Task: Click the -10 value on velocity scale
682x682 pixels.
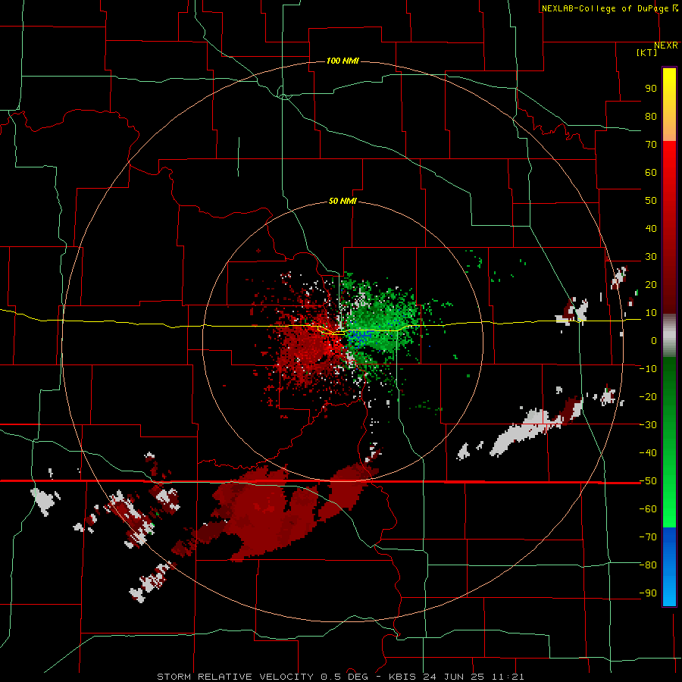Action: (x=648, y=369)
